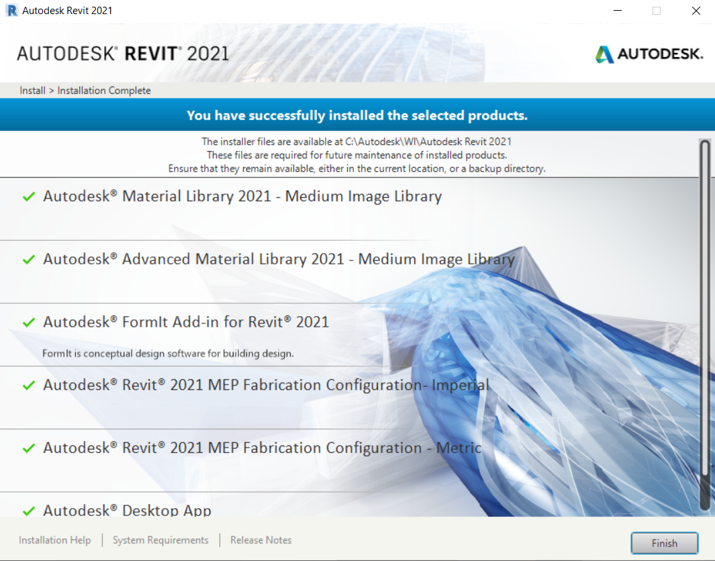Select the Autodesk Desktop App list entry
This screenshot has width=715, height=561.
[x=128, y=509]
